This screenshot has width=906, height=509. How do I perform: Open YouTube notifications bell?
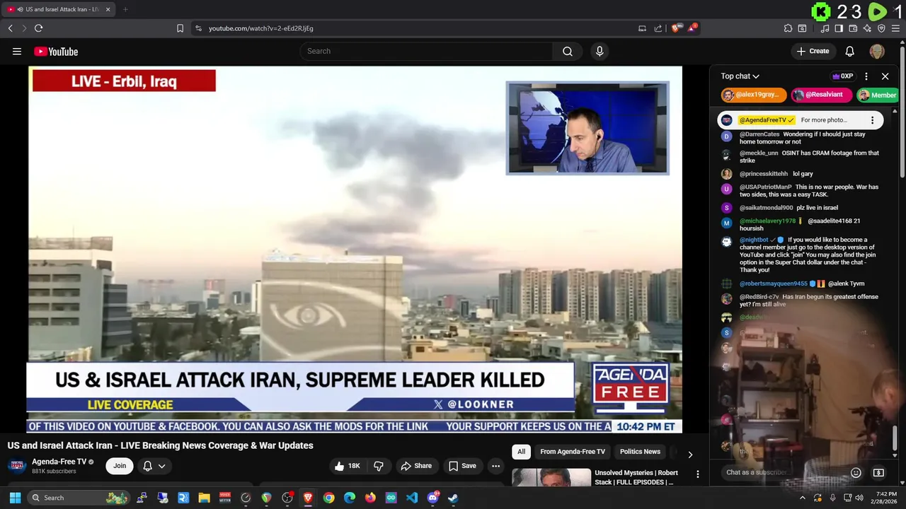pyautogui.click(x=850, y=51)
